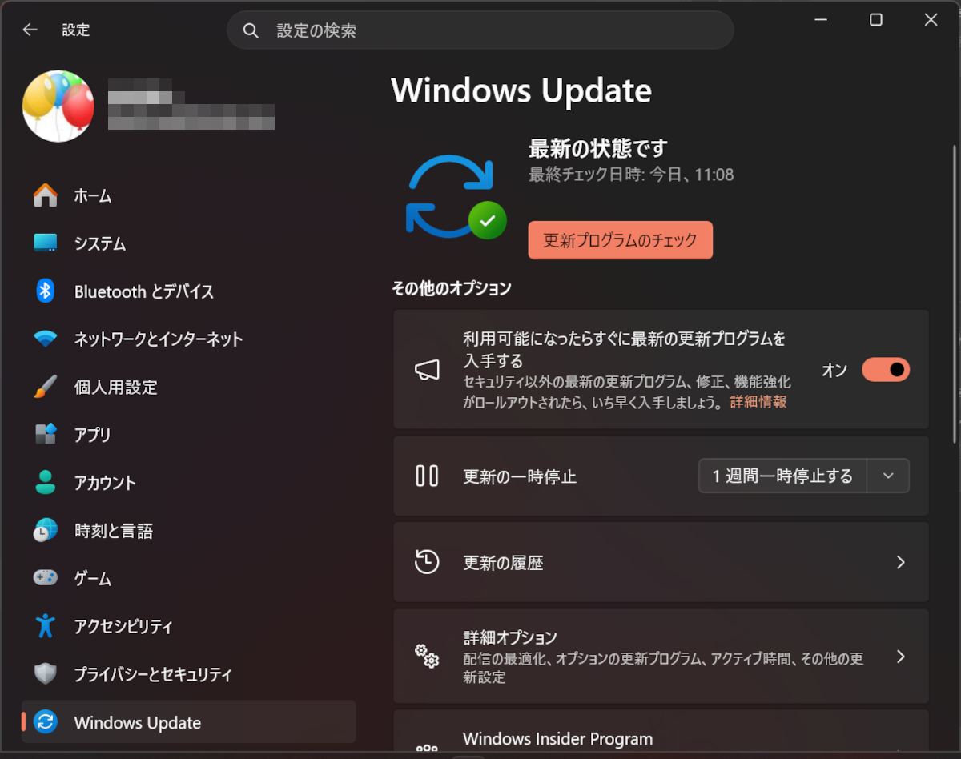Minimize the Settings window
Image resolution: width=961 pixels, height=759 pixels.
(821, 20)
